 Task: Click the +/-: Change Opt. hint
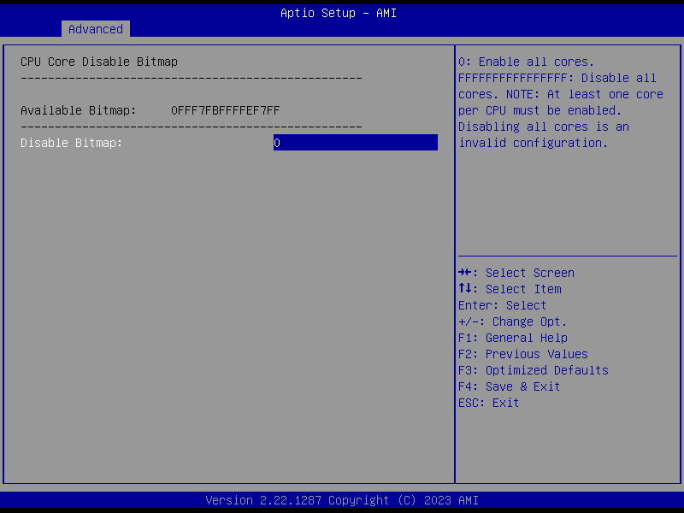[x=512, y=322]
